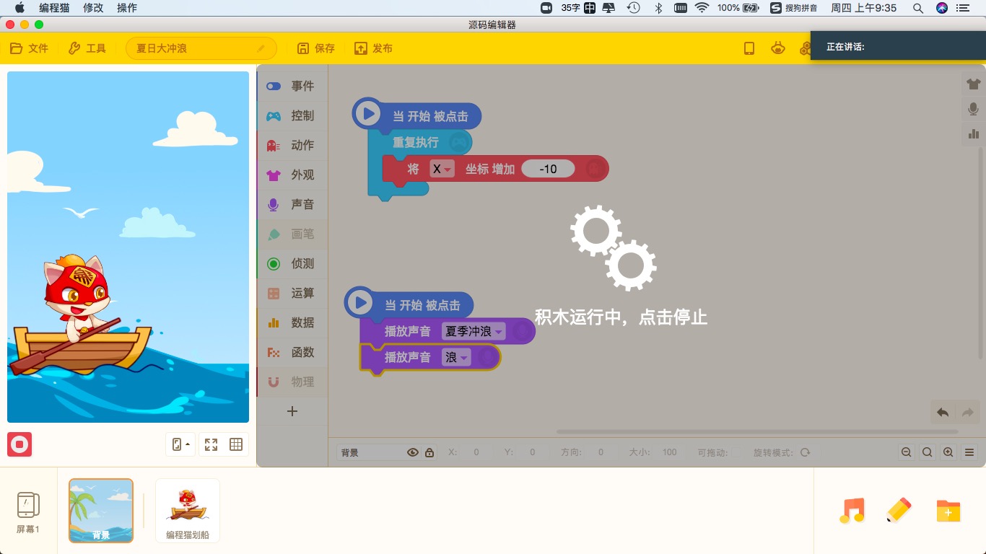Open the music library with the note icon

pyautogui.click(x=852, y=511)
